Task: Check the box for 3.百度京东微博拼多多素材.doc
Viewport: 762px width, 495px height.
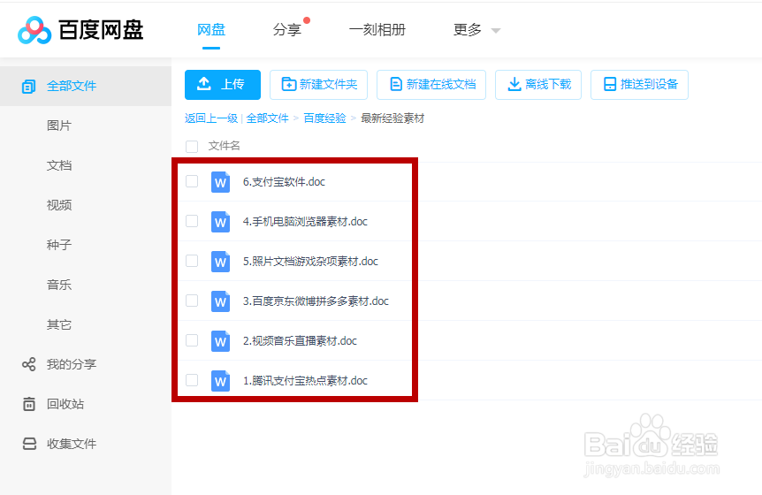Action: [192, 301]
